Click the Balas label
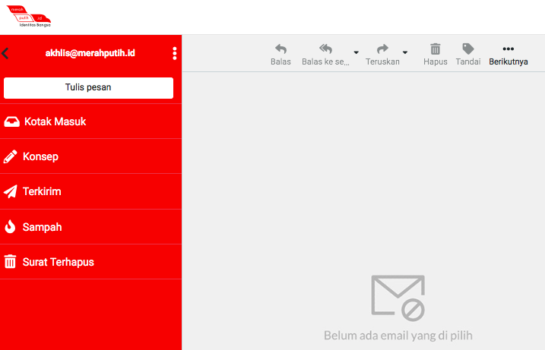The width and height of the screenshot is (545, 350). coord(280,61)
